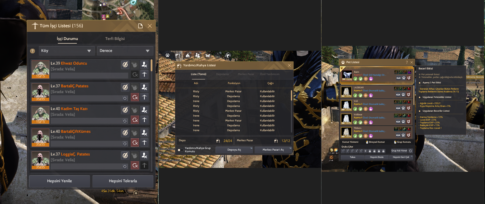Select Merkez Pazar tab in maid list
This screenshot has height=204, width=485.
[246, 74]
